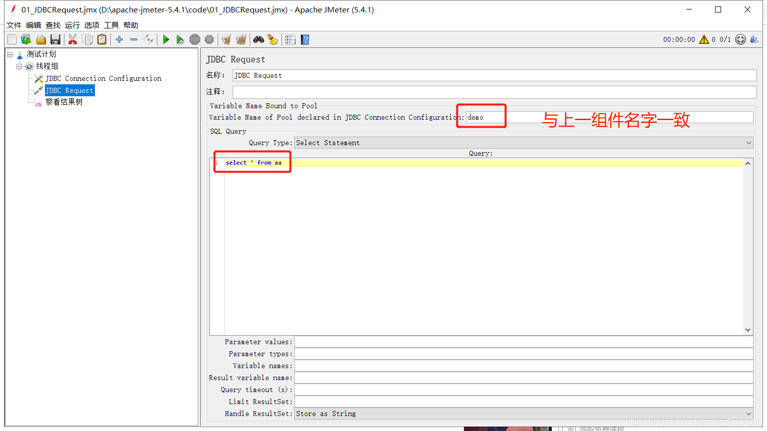Open the Handle ResultSet dropdown
Screen dimensions: 767x431
pos(523,414)
